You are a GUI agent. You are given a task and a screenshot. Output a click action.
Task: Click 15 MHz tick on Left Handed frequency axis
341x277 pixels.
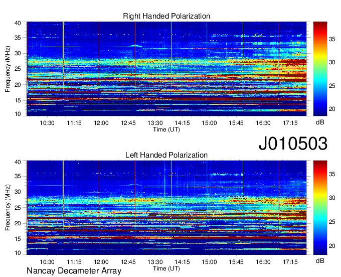pos(18,239)
